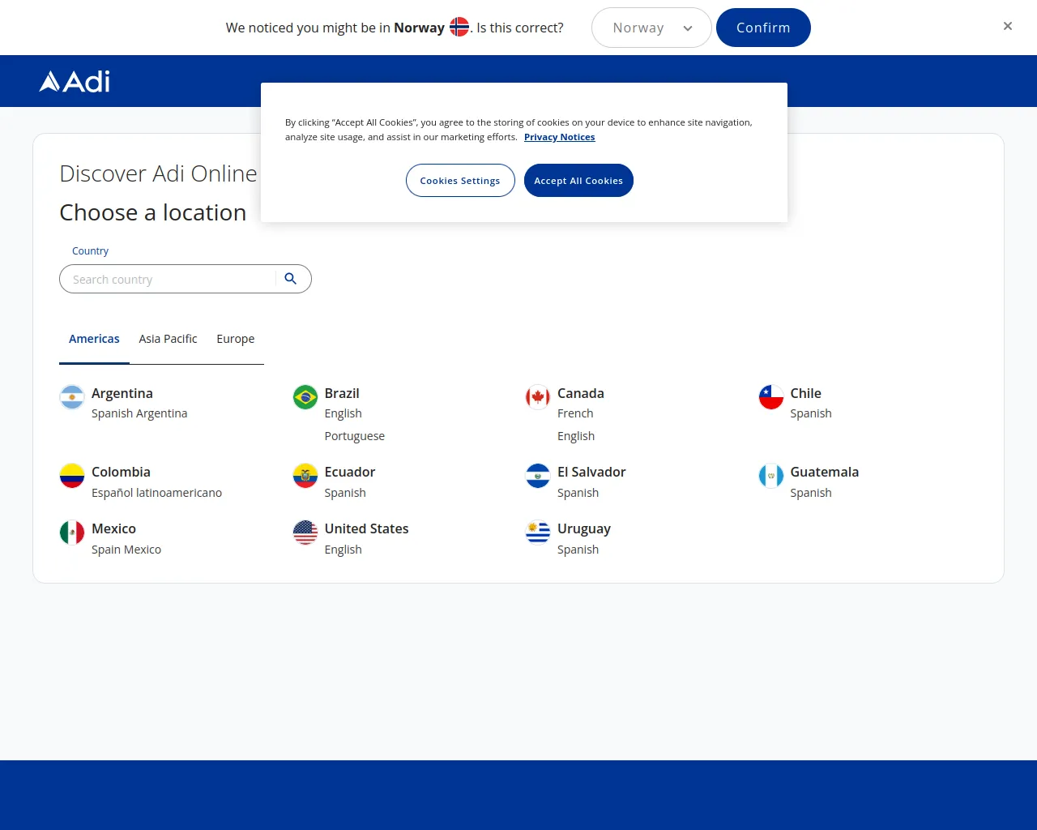Click the Colombia flag icon
The height and width of the screenshot is (830, 1037).
coord(72,476)
